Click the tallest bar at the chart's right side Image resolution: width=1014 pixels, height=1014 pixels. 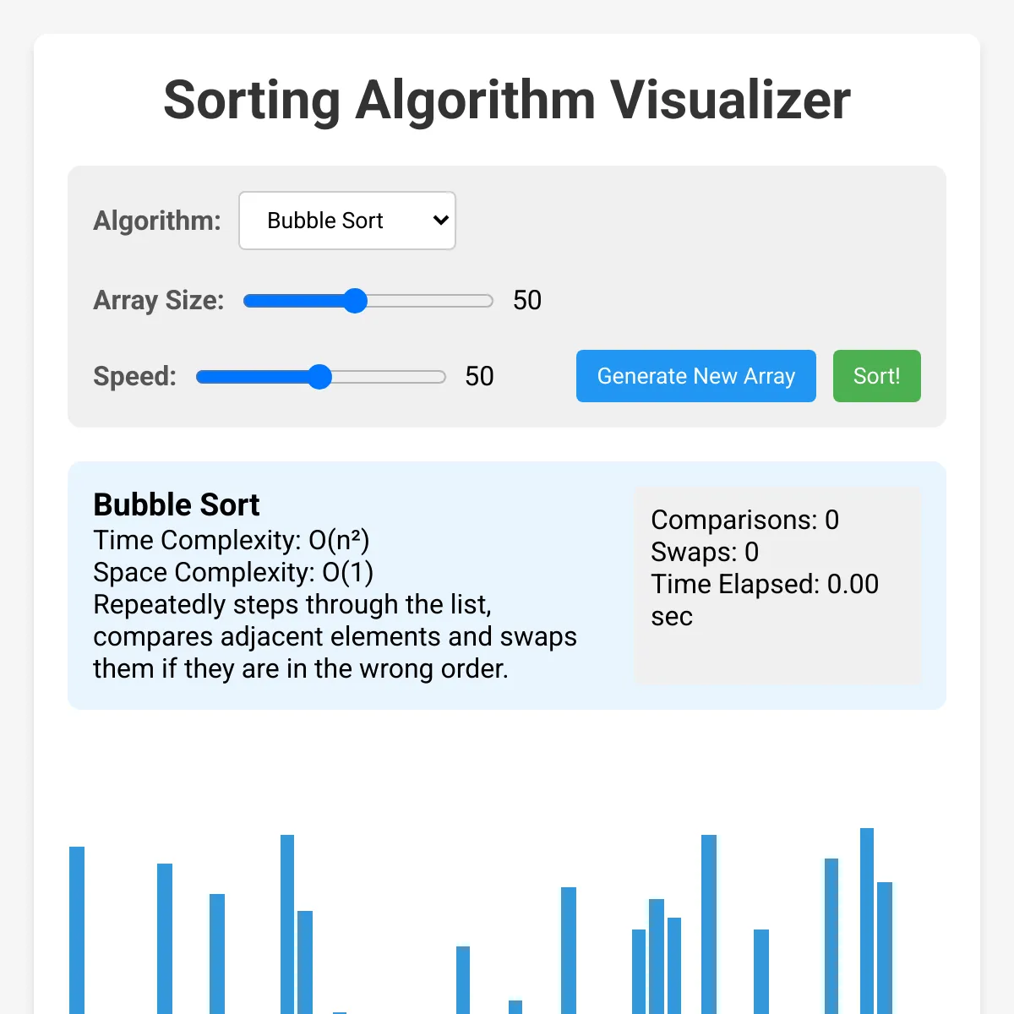867,921
